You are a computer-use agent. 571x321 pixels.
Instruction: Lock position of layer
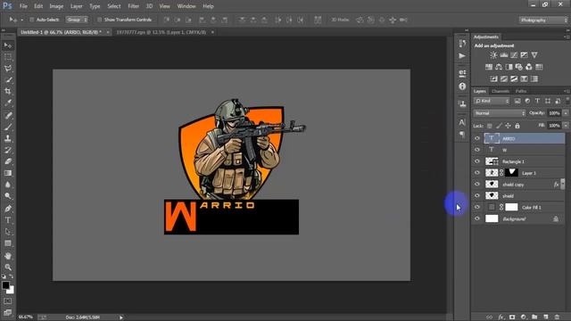[508, 126]
